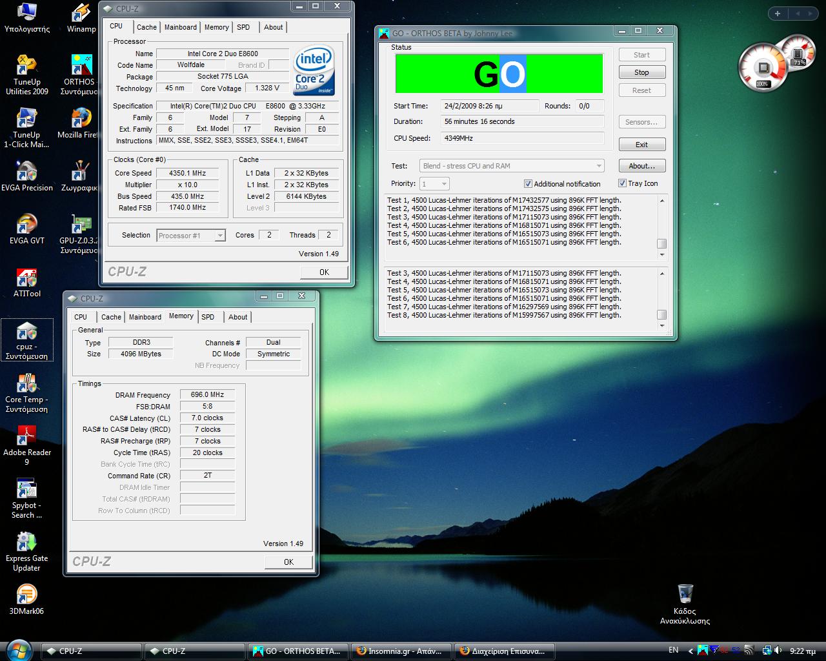Open Core Temp desktop shortcut

[26, 393]
